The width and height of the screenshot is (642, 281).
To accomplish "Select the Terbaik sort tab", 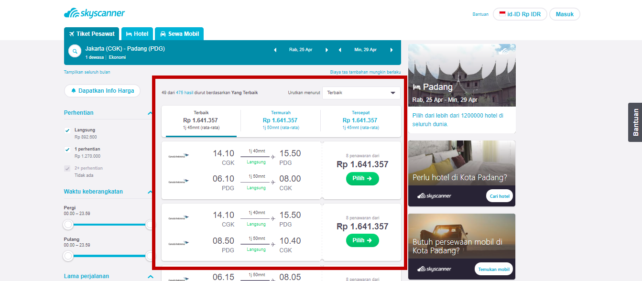I will (x=201, y=121).
